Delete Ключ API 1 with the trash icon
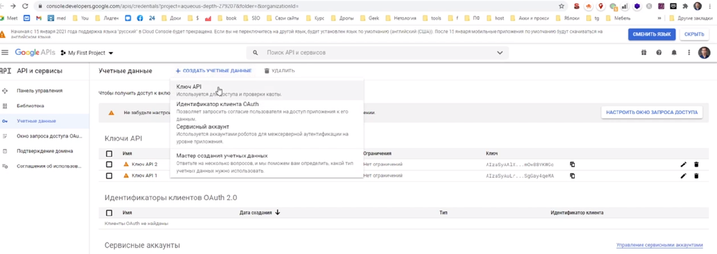The image size is (717, 254). (696, 175)
